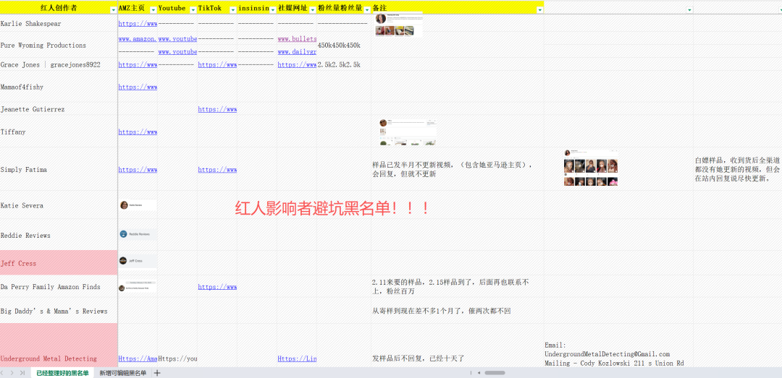782x378 pixels.
Task: Open the 社媒网址 column filter dropdown
Action: (312, 10)
